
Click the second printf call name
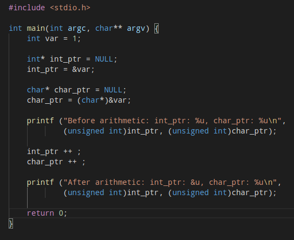[41, 183]
